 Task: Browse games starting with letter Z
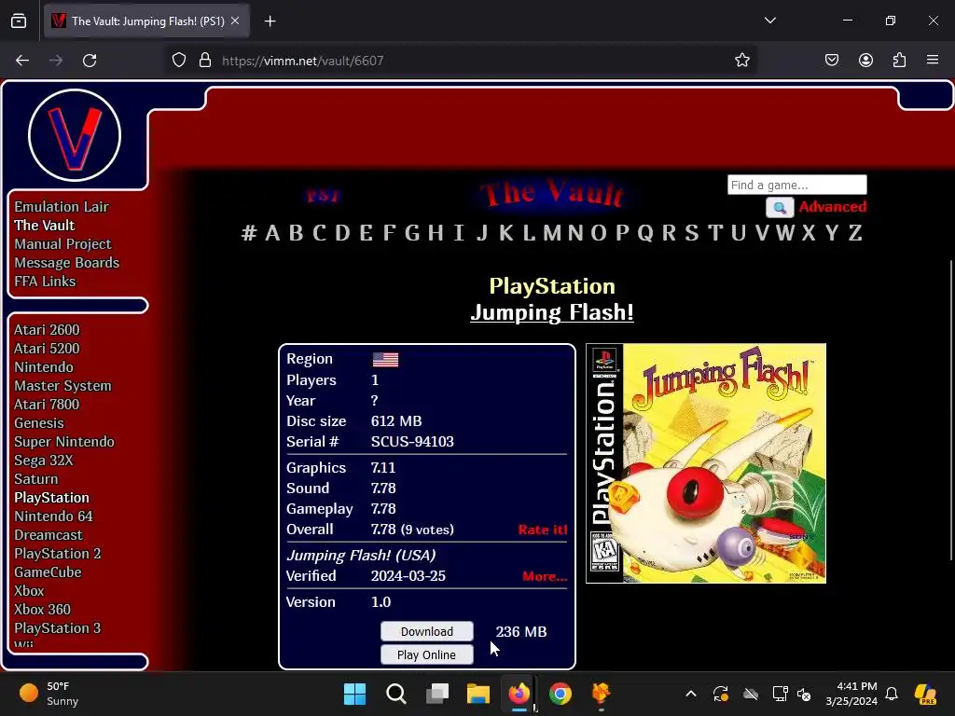855,232
